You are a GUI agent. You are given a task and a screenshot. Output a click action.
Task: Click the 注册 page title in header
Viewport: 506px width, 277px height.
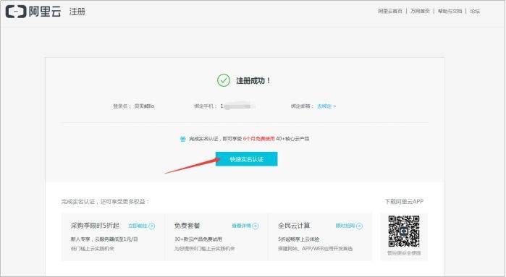(77, 12)
